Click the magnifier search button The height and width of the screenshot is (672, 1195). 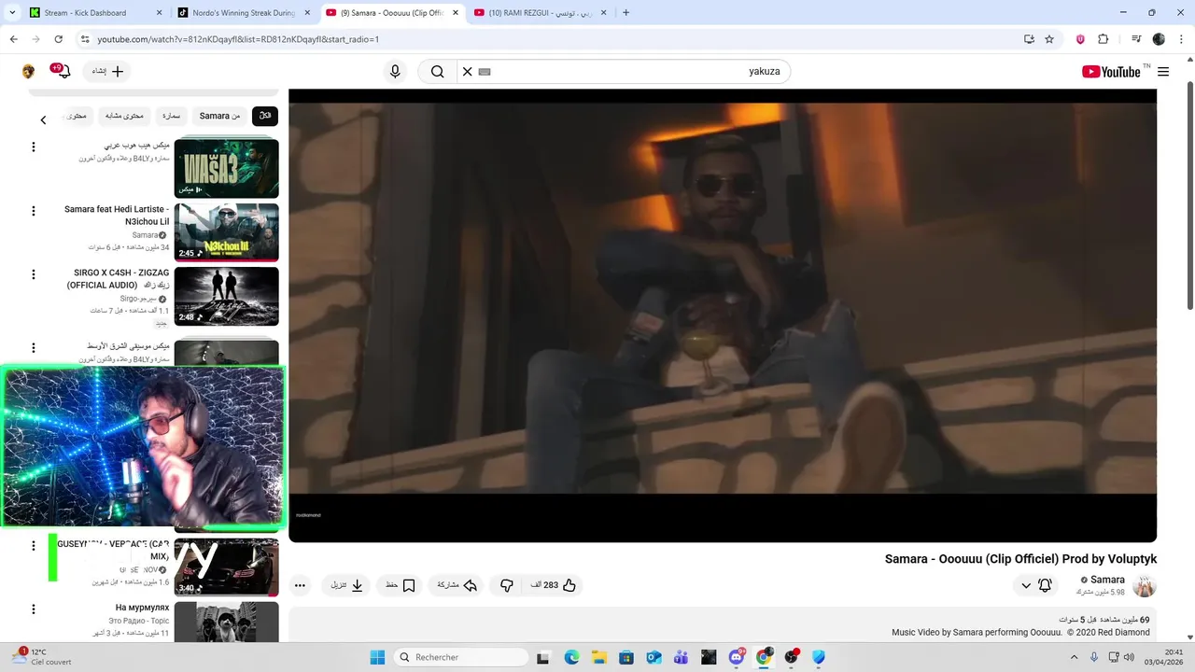(437, 72)
